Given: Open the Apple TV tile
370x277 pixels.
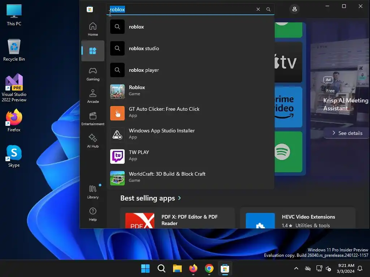Looking at the screenshot, I should [x=288, y=62].
